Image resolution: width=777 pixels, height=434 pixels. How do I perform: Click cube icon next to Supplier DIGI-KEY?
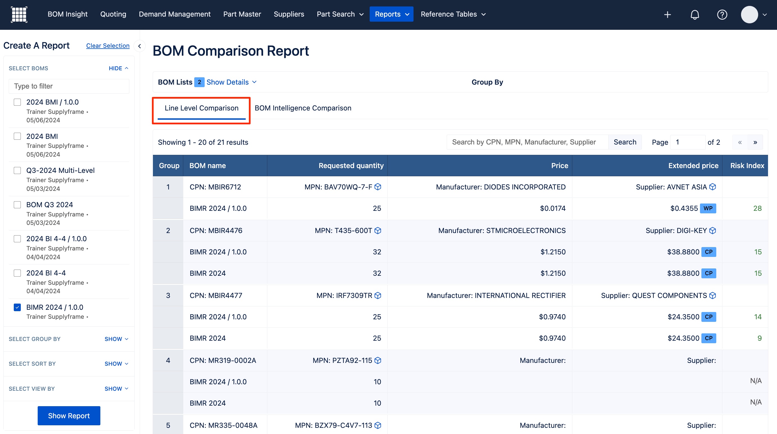[712, 231]
